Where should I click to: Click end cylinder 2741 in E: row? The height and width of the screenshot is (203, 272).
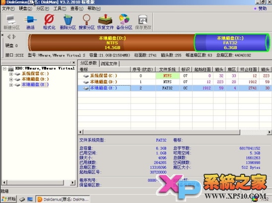point(253,88)
